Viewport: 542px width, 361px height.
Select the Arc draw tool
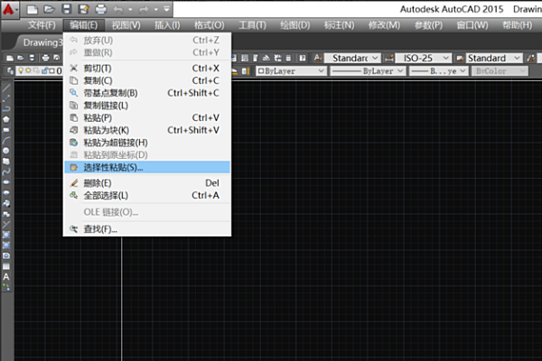6,140
